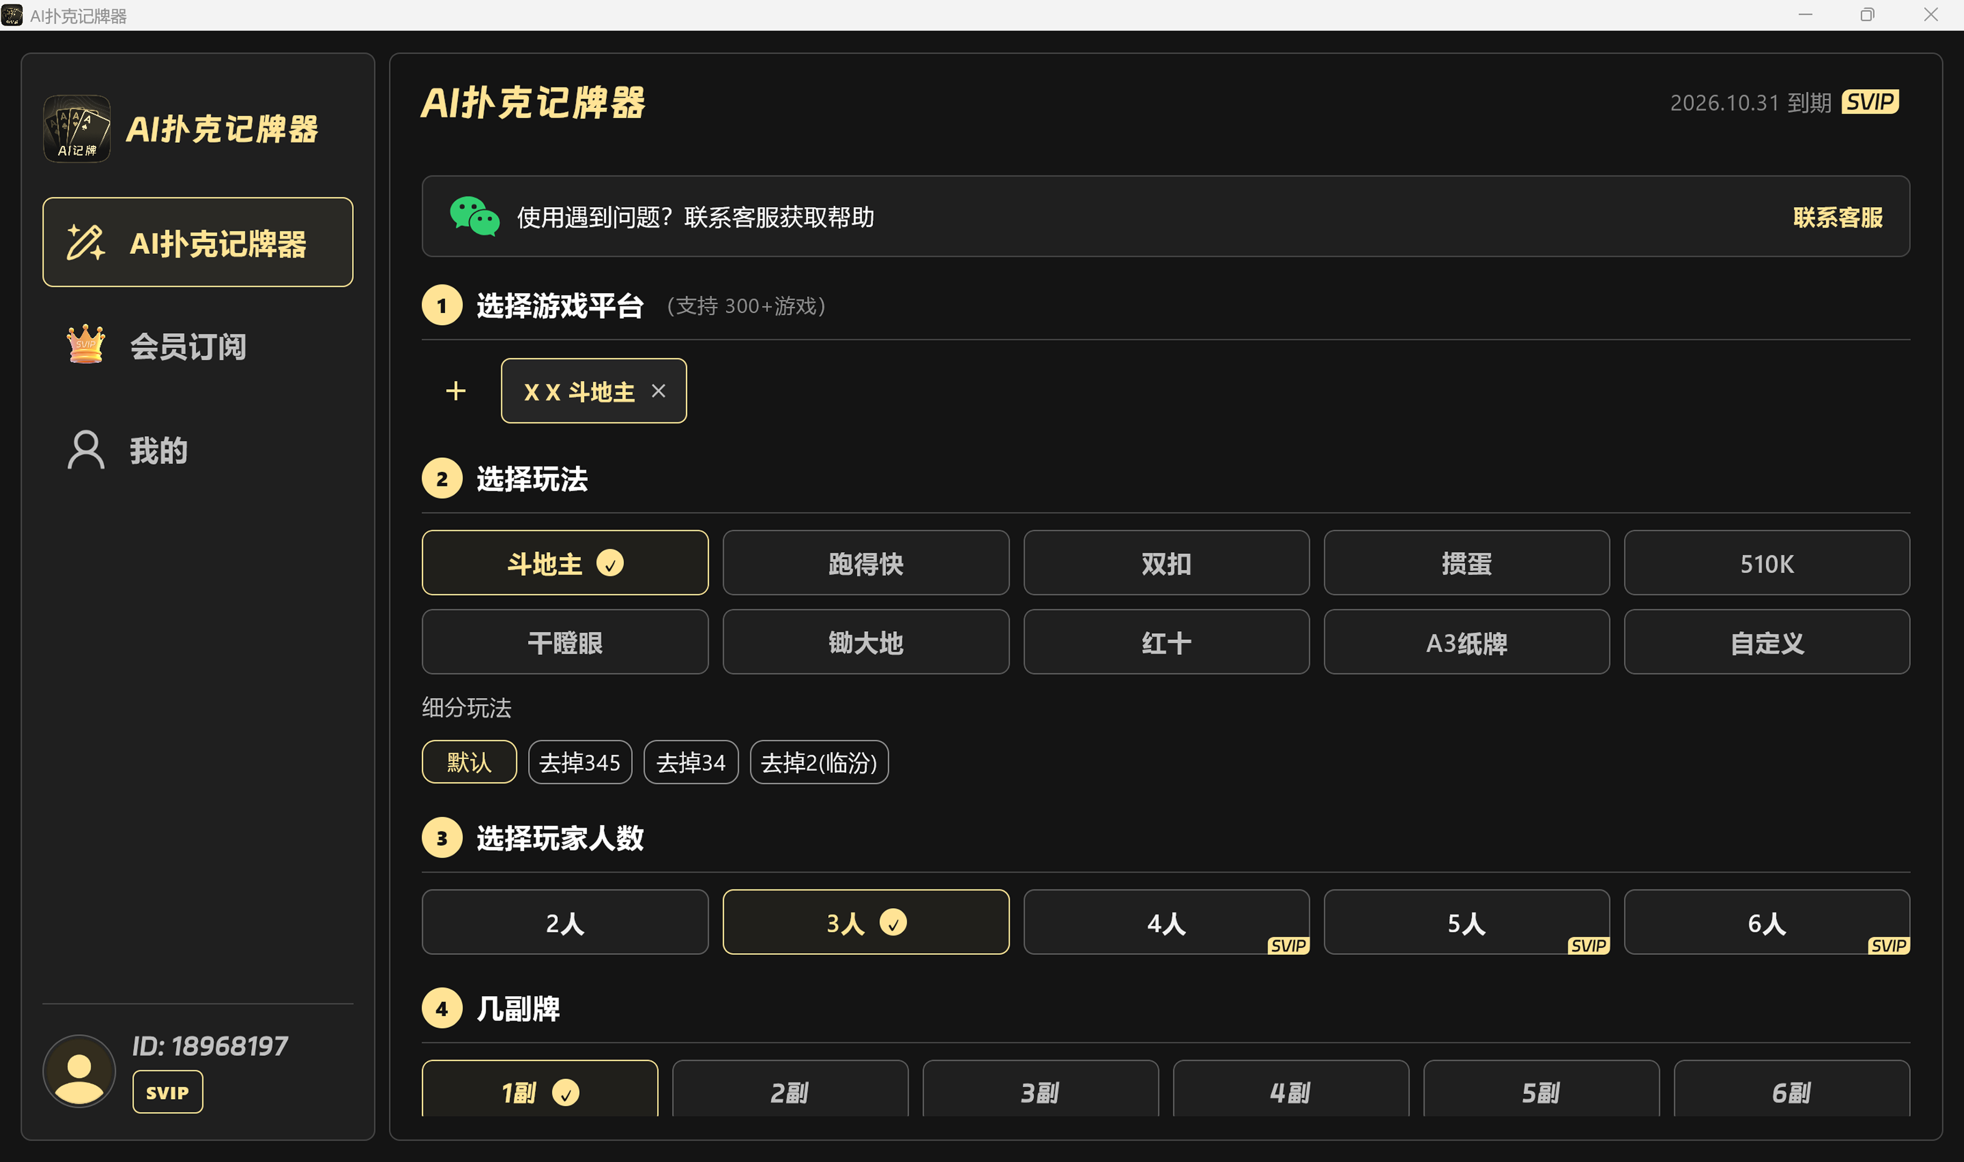Set player count to 5人
The width and height of the screenshot is (1964, 1162).
pyautogui.click(x=1467, y=922)
